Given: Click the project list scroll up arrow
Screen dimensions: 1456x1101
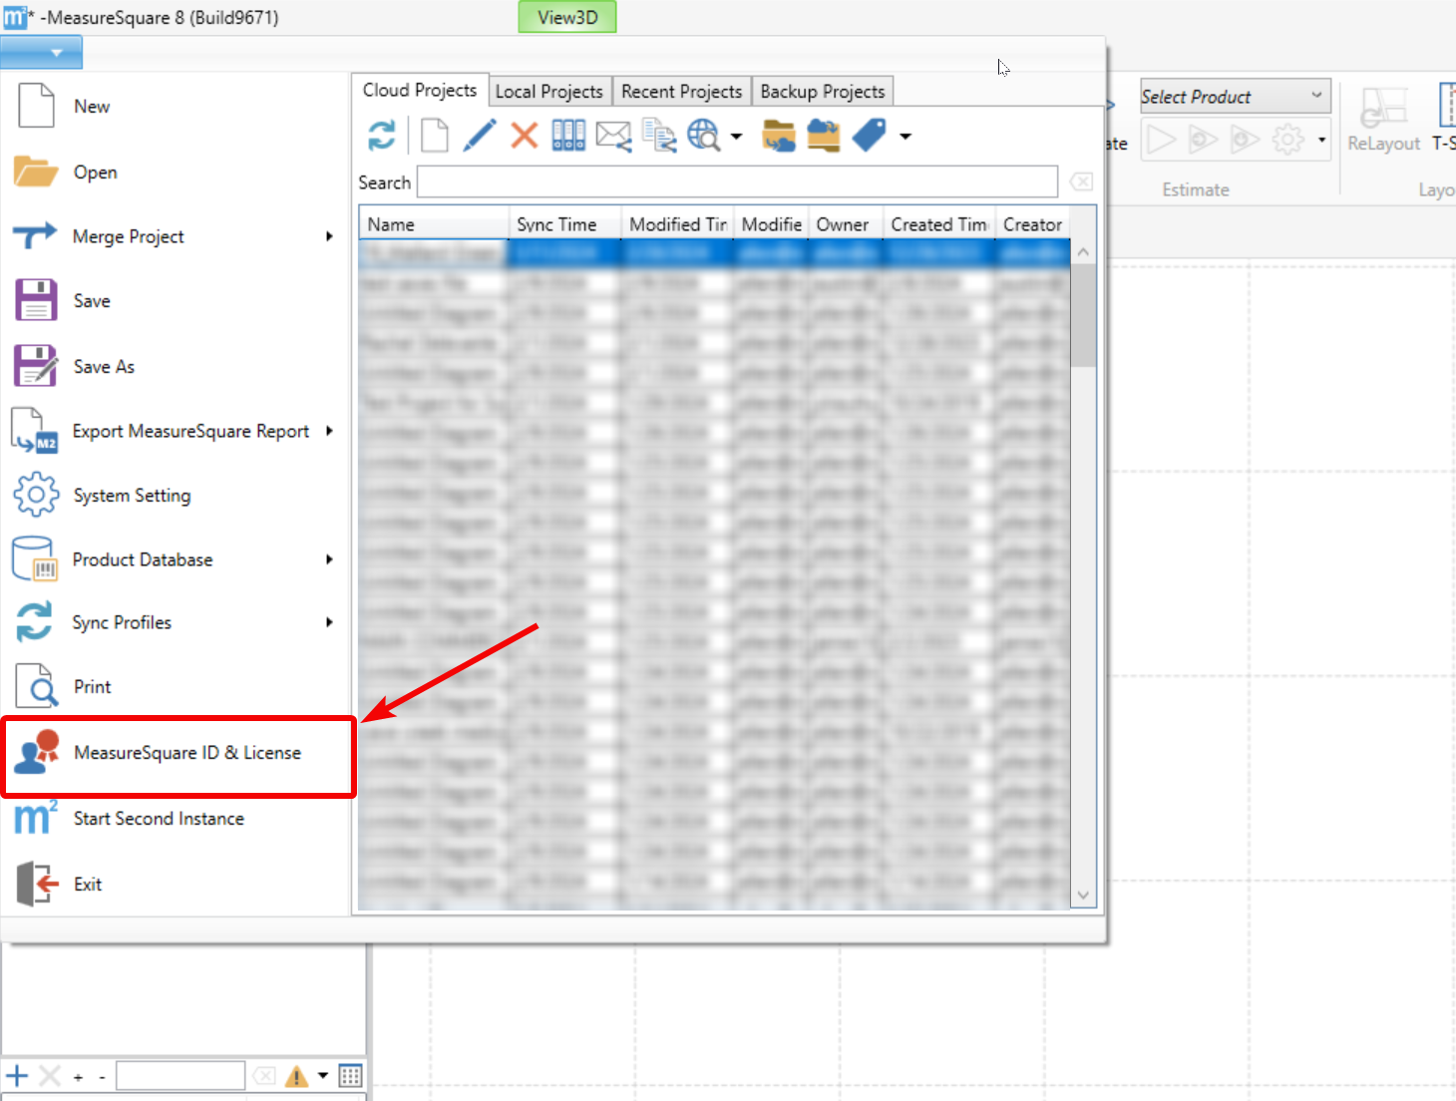Looking at the screenshot, I should click(1083, 252).
